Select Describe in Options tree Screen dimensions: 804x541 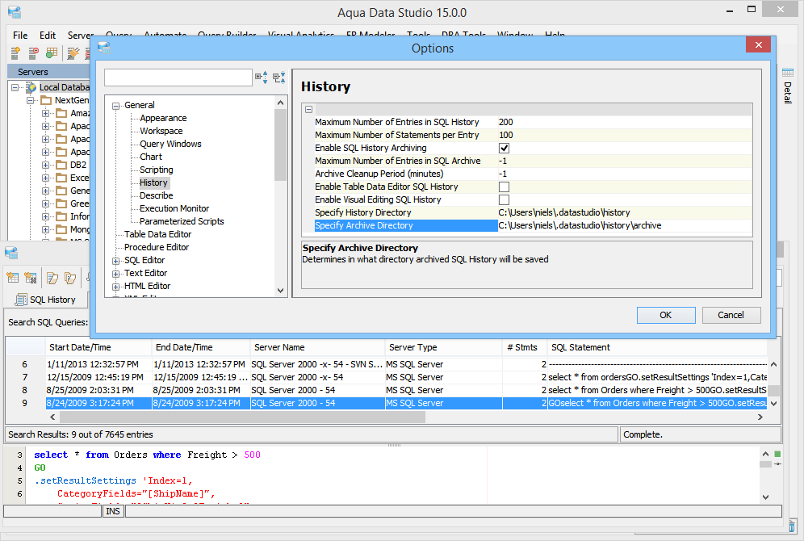coord(157,195)
